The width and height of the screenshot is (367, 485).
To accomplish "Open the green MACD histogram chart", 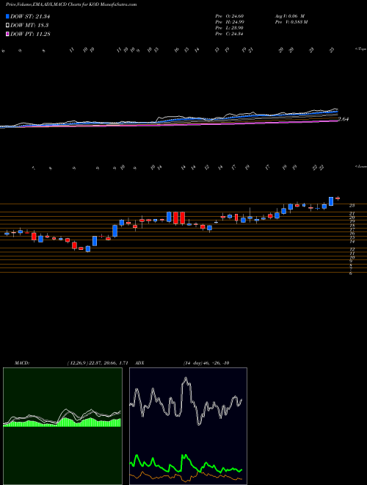I will tap(62, 426).
